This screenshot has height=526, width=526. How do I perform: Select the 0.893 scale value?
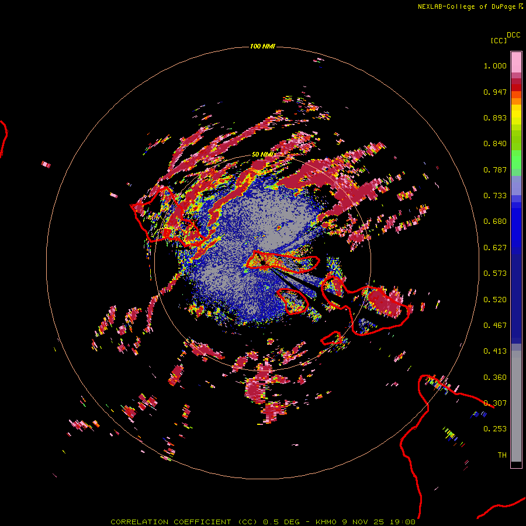[495, 117]
